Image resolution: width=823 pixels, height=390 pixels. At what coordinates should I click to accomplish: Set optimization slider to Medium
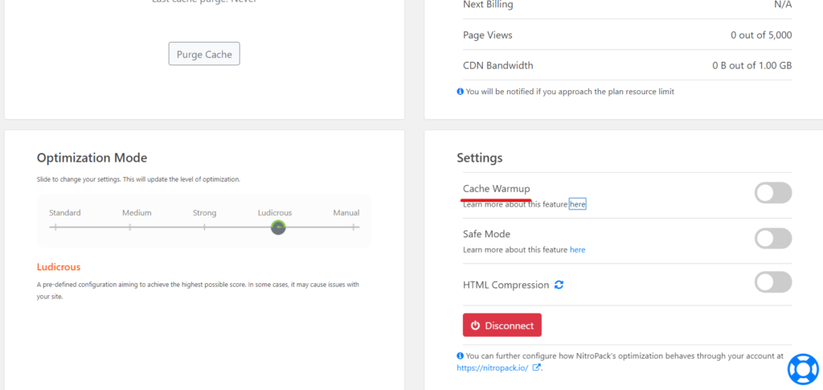[129, 228]
